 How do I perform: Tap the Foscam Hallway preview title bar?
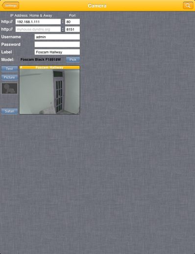49,67
